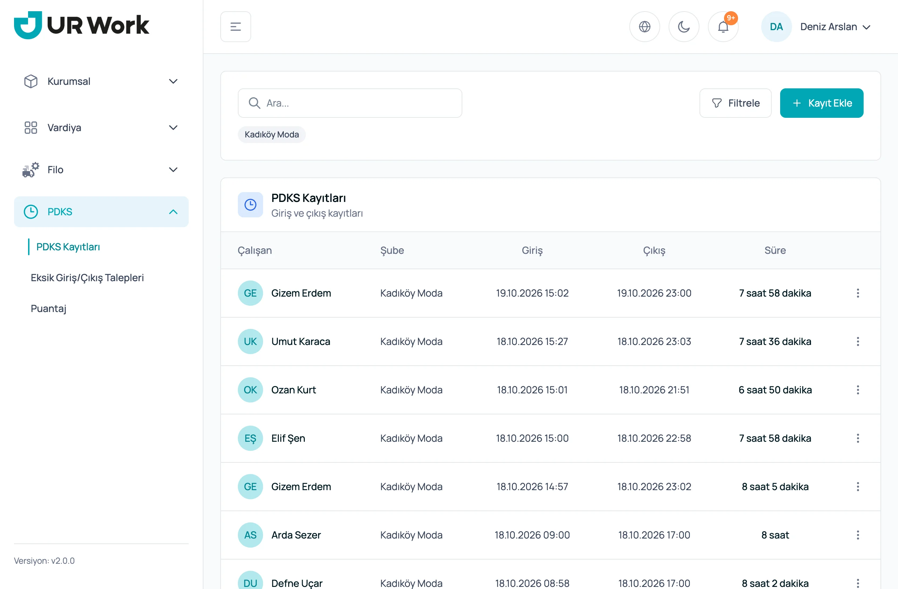898x589 pixels.
Task: Open row actions for Gizem Erdem 19.10.2026
Action: (x=858, y=293)
